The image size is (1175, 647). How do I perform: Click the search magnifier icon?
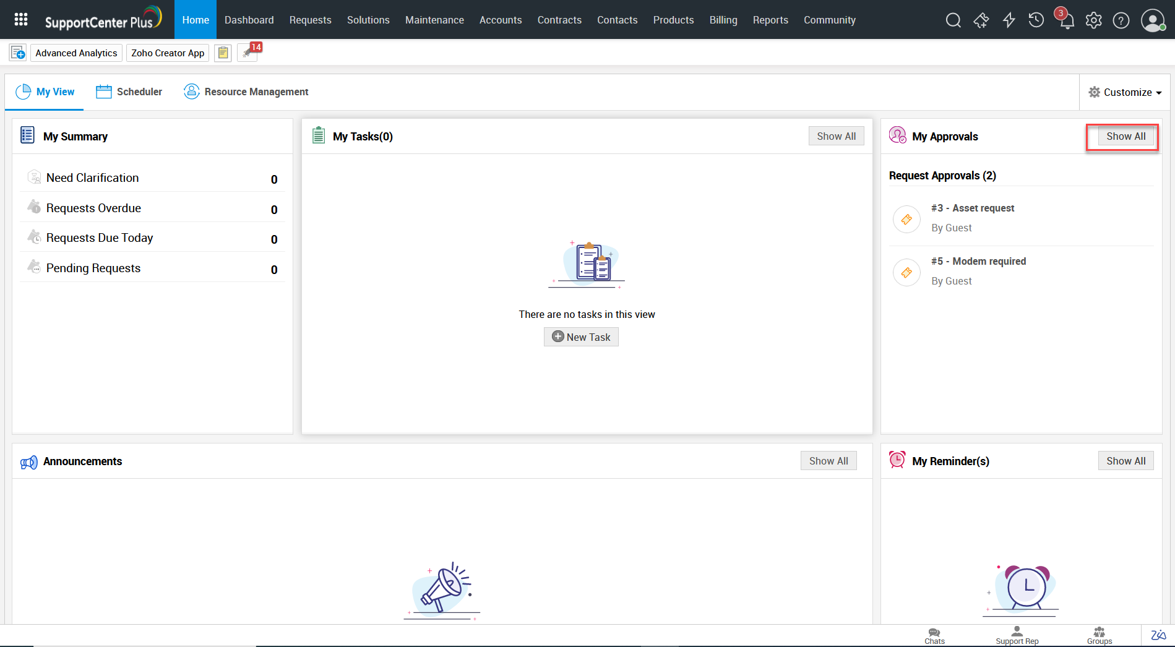click(x=953, y=20)
